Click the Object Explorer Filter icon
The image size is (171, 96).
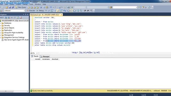tap(15, 18)
